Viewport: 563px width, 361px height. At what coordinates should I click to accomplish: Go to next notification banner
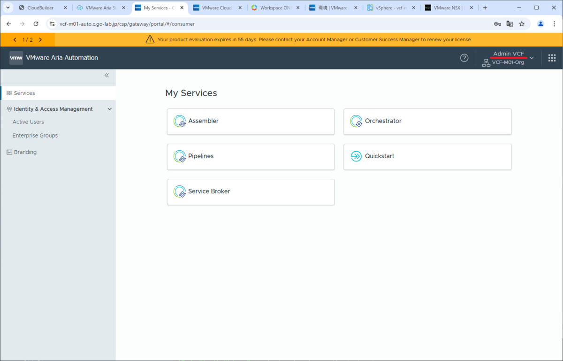(x=40, y=40)
